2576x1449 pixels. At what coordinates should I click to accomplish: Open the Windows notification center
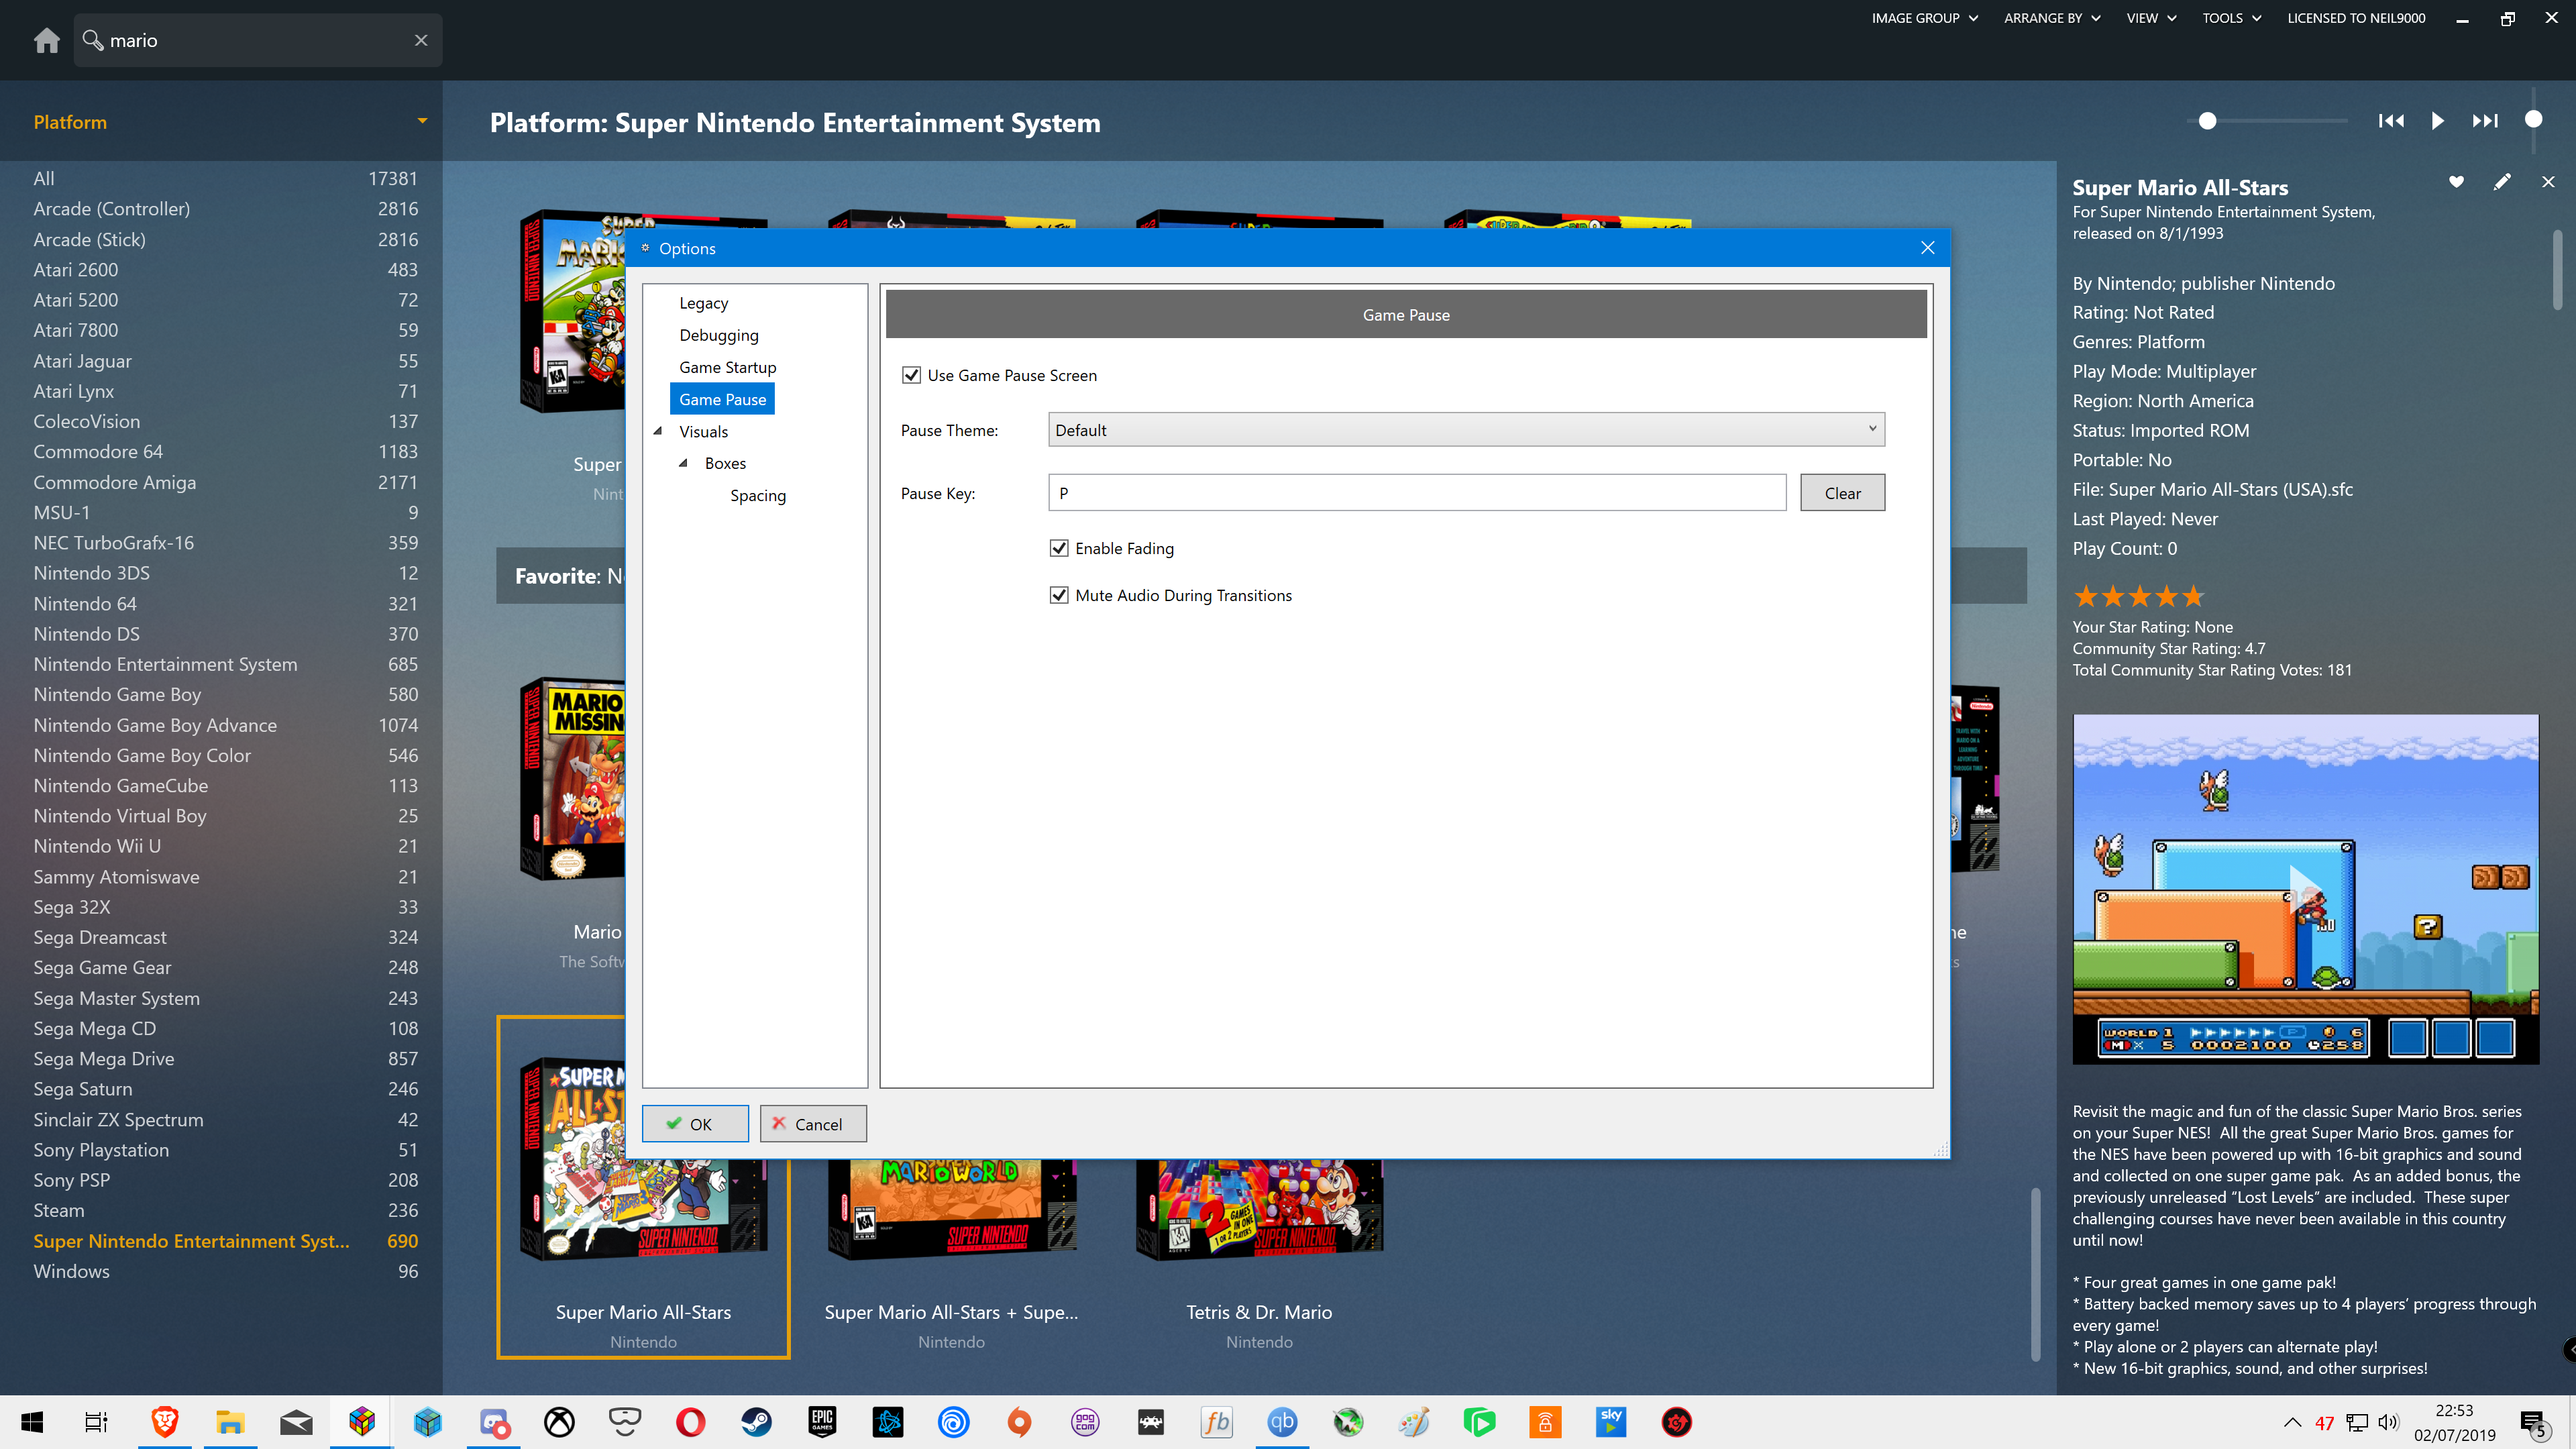pyautogui.click(x=2534, y=1423)
